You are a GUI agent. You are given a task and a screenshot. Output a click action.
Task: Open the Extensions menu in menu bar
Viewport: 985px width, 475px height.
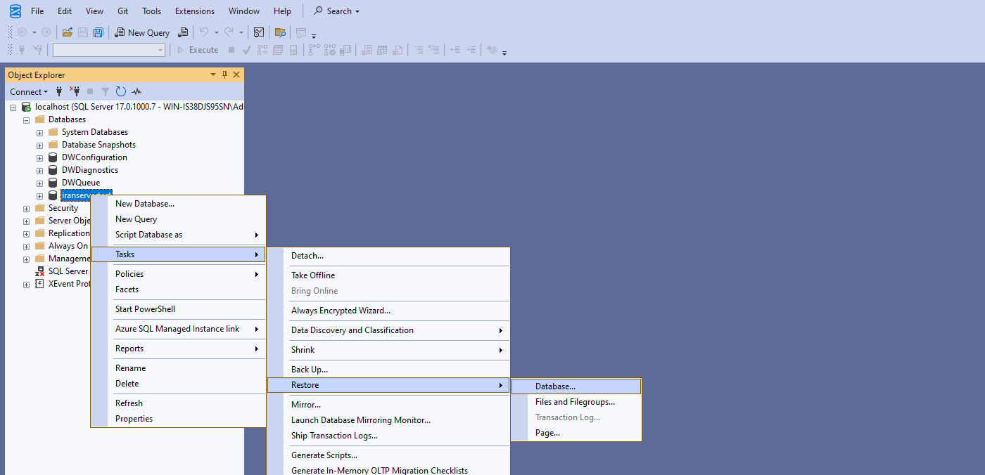195,11
